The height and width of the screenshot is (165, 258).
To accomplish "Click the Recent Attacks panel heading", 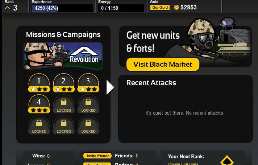I will click(x=151, y=83).
